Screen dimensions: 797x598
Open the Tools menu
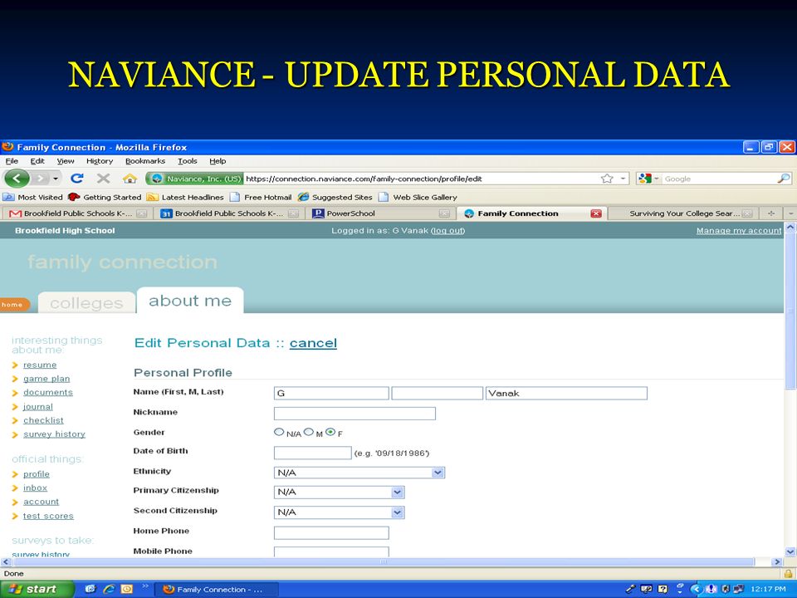187,161
